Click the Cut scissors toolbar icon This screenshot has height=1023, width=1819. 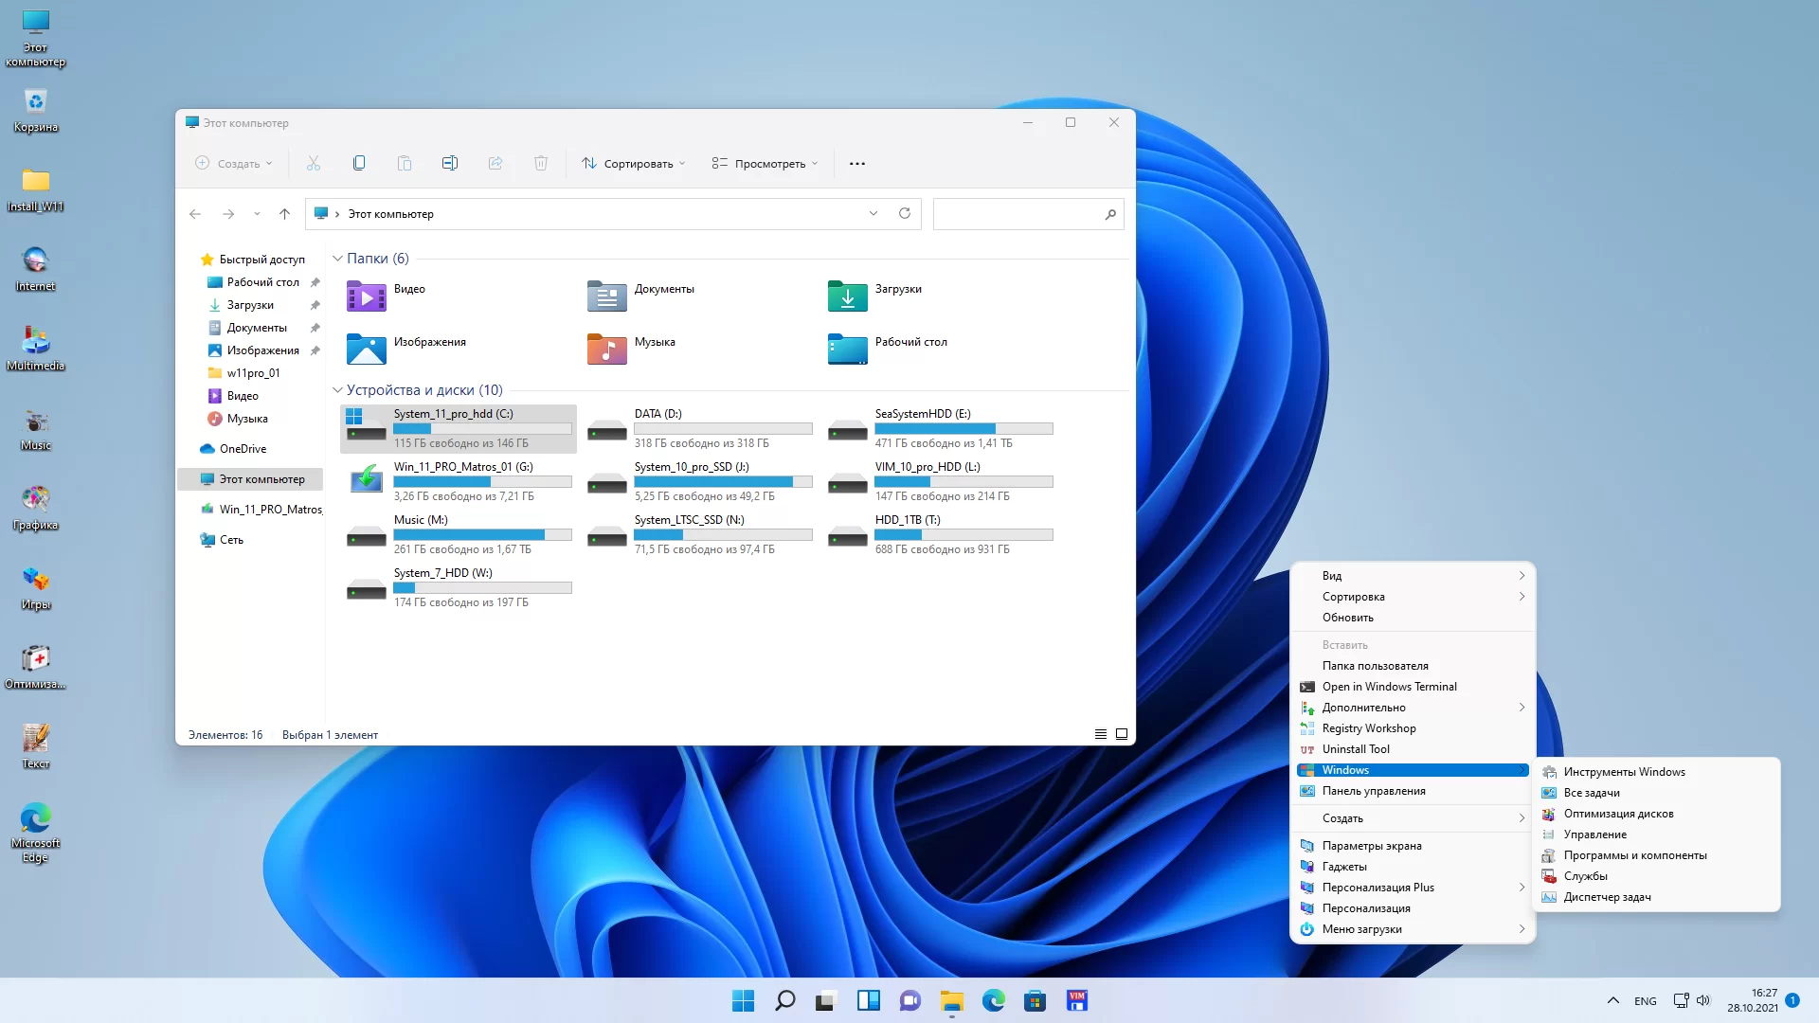[x=314, y=163]
